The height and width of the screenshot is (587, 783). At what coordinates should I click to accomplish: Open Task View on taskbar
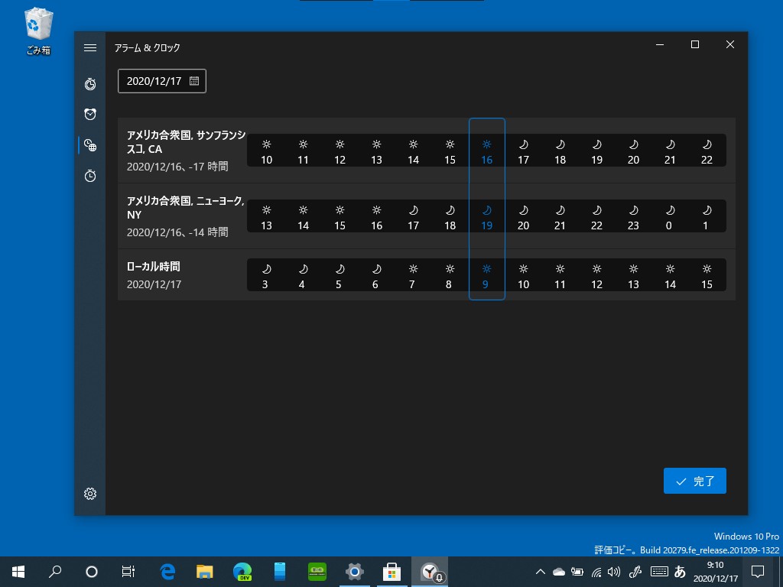point(128,572)
